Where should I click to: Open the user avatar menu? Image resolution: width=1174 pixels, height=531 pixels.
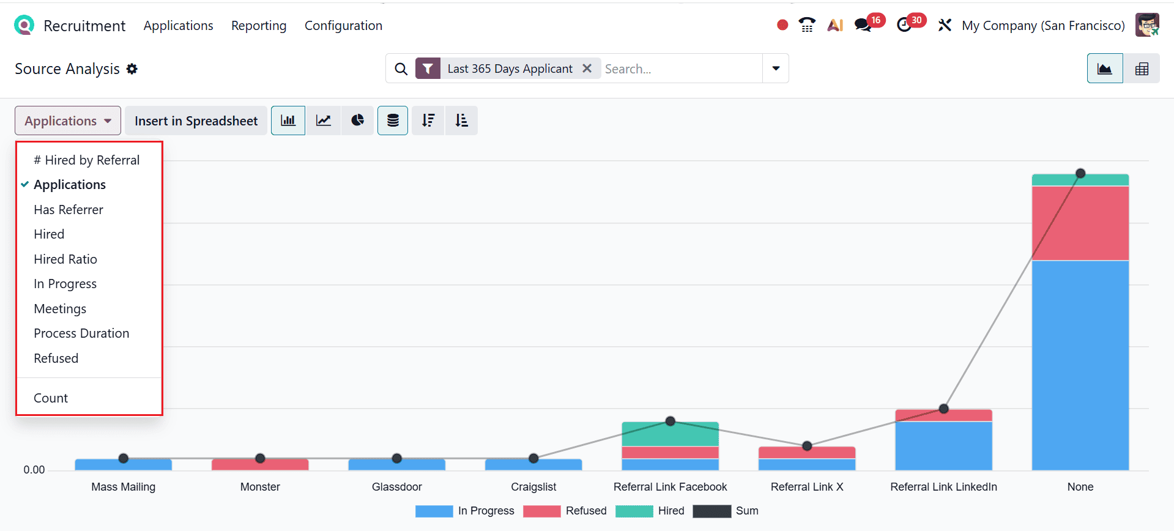tap(1147, 25)
